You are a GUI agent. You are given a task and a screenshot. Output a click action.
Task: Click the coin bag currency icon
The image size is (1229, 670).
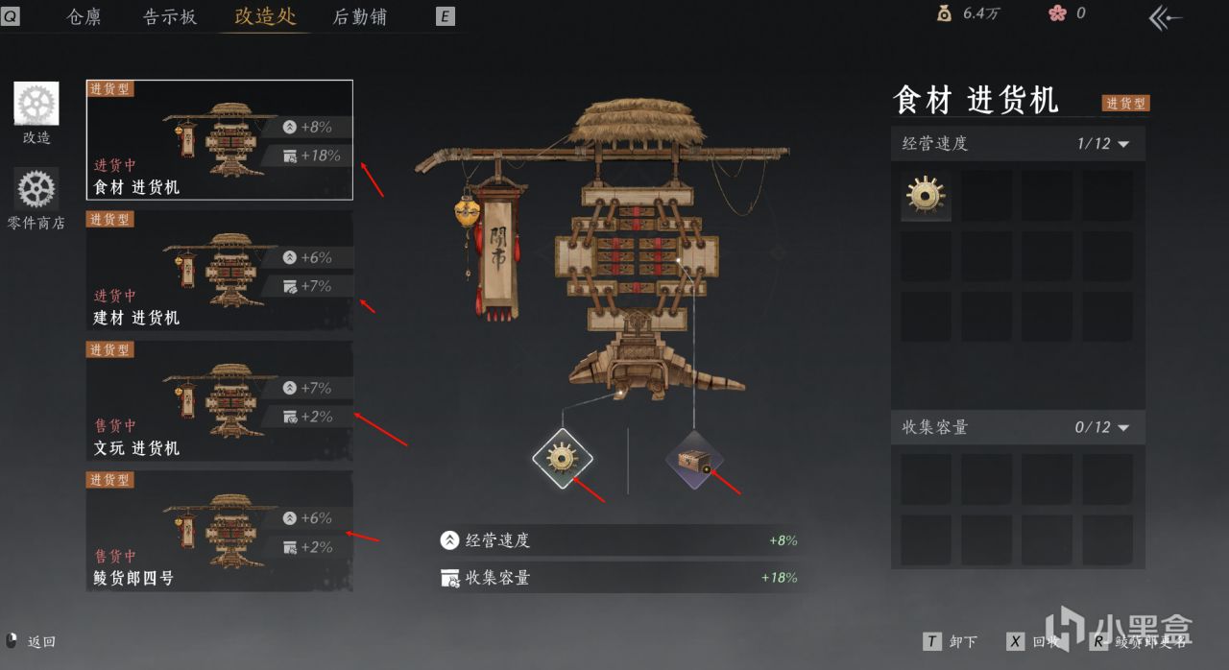[945, 13]
